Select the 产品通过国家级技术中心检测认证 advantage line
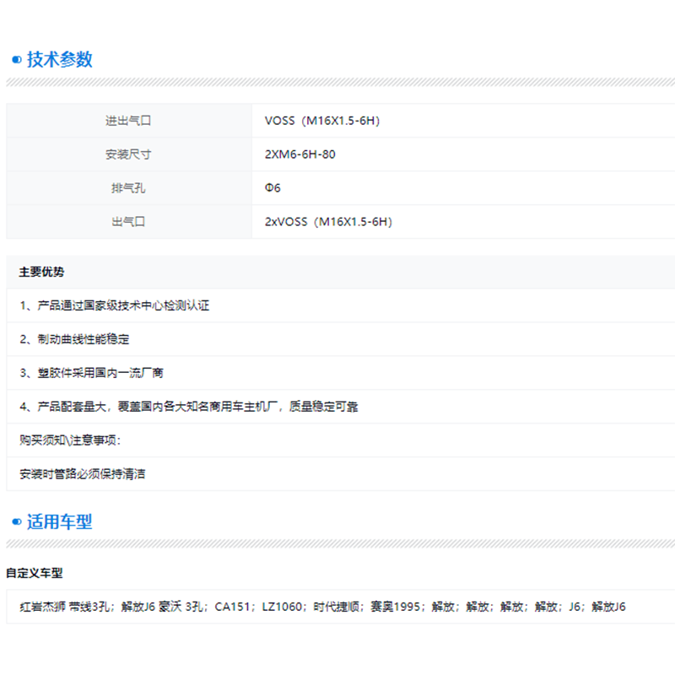The width and height of the screenshot is (675, 675). click(114, 305)
